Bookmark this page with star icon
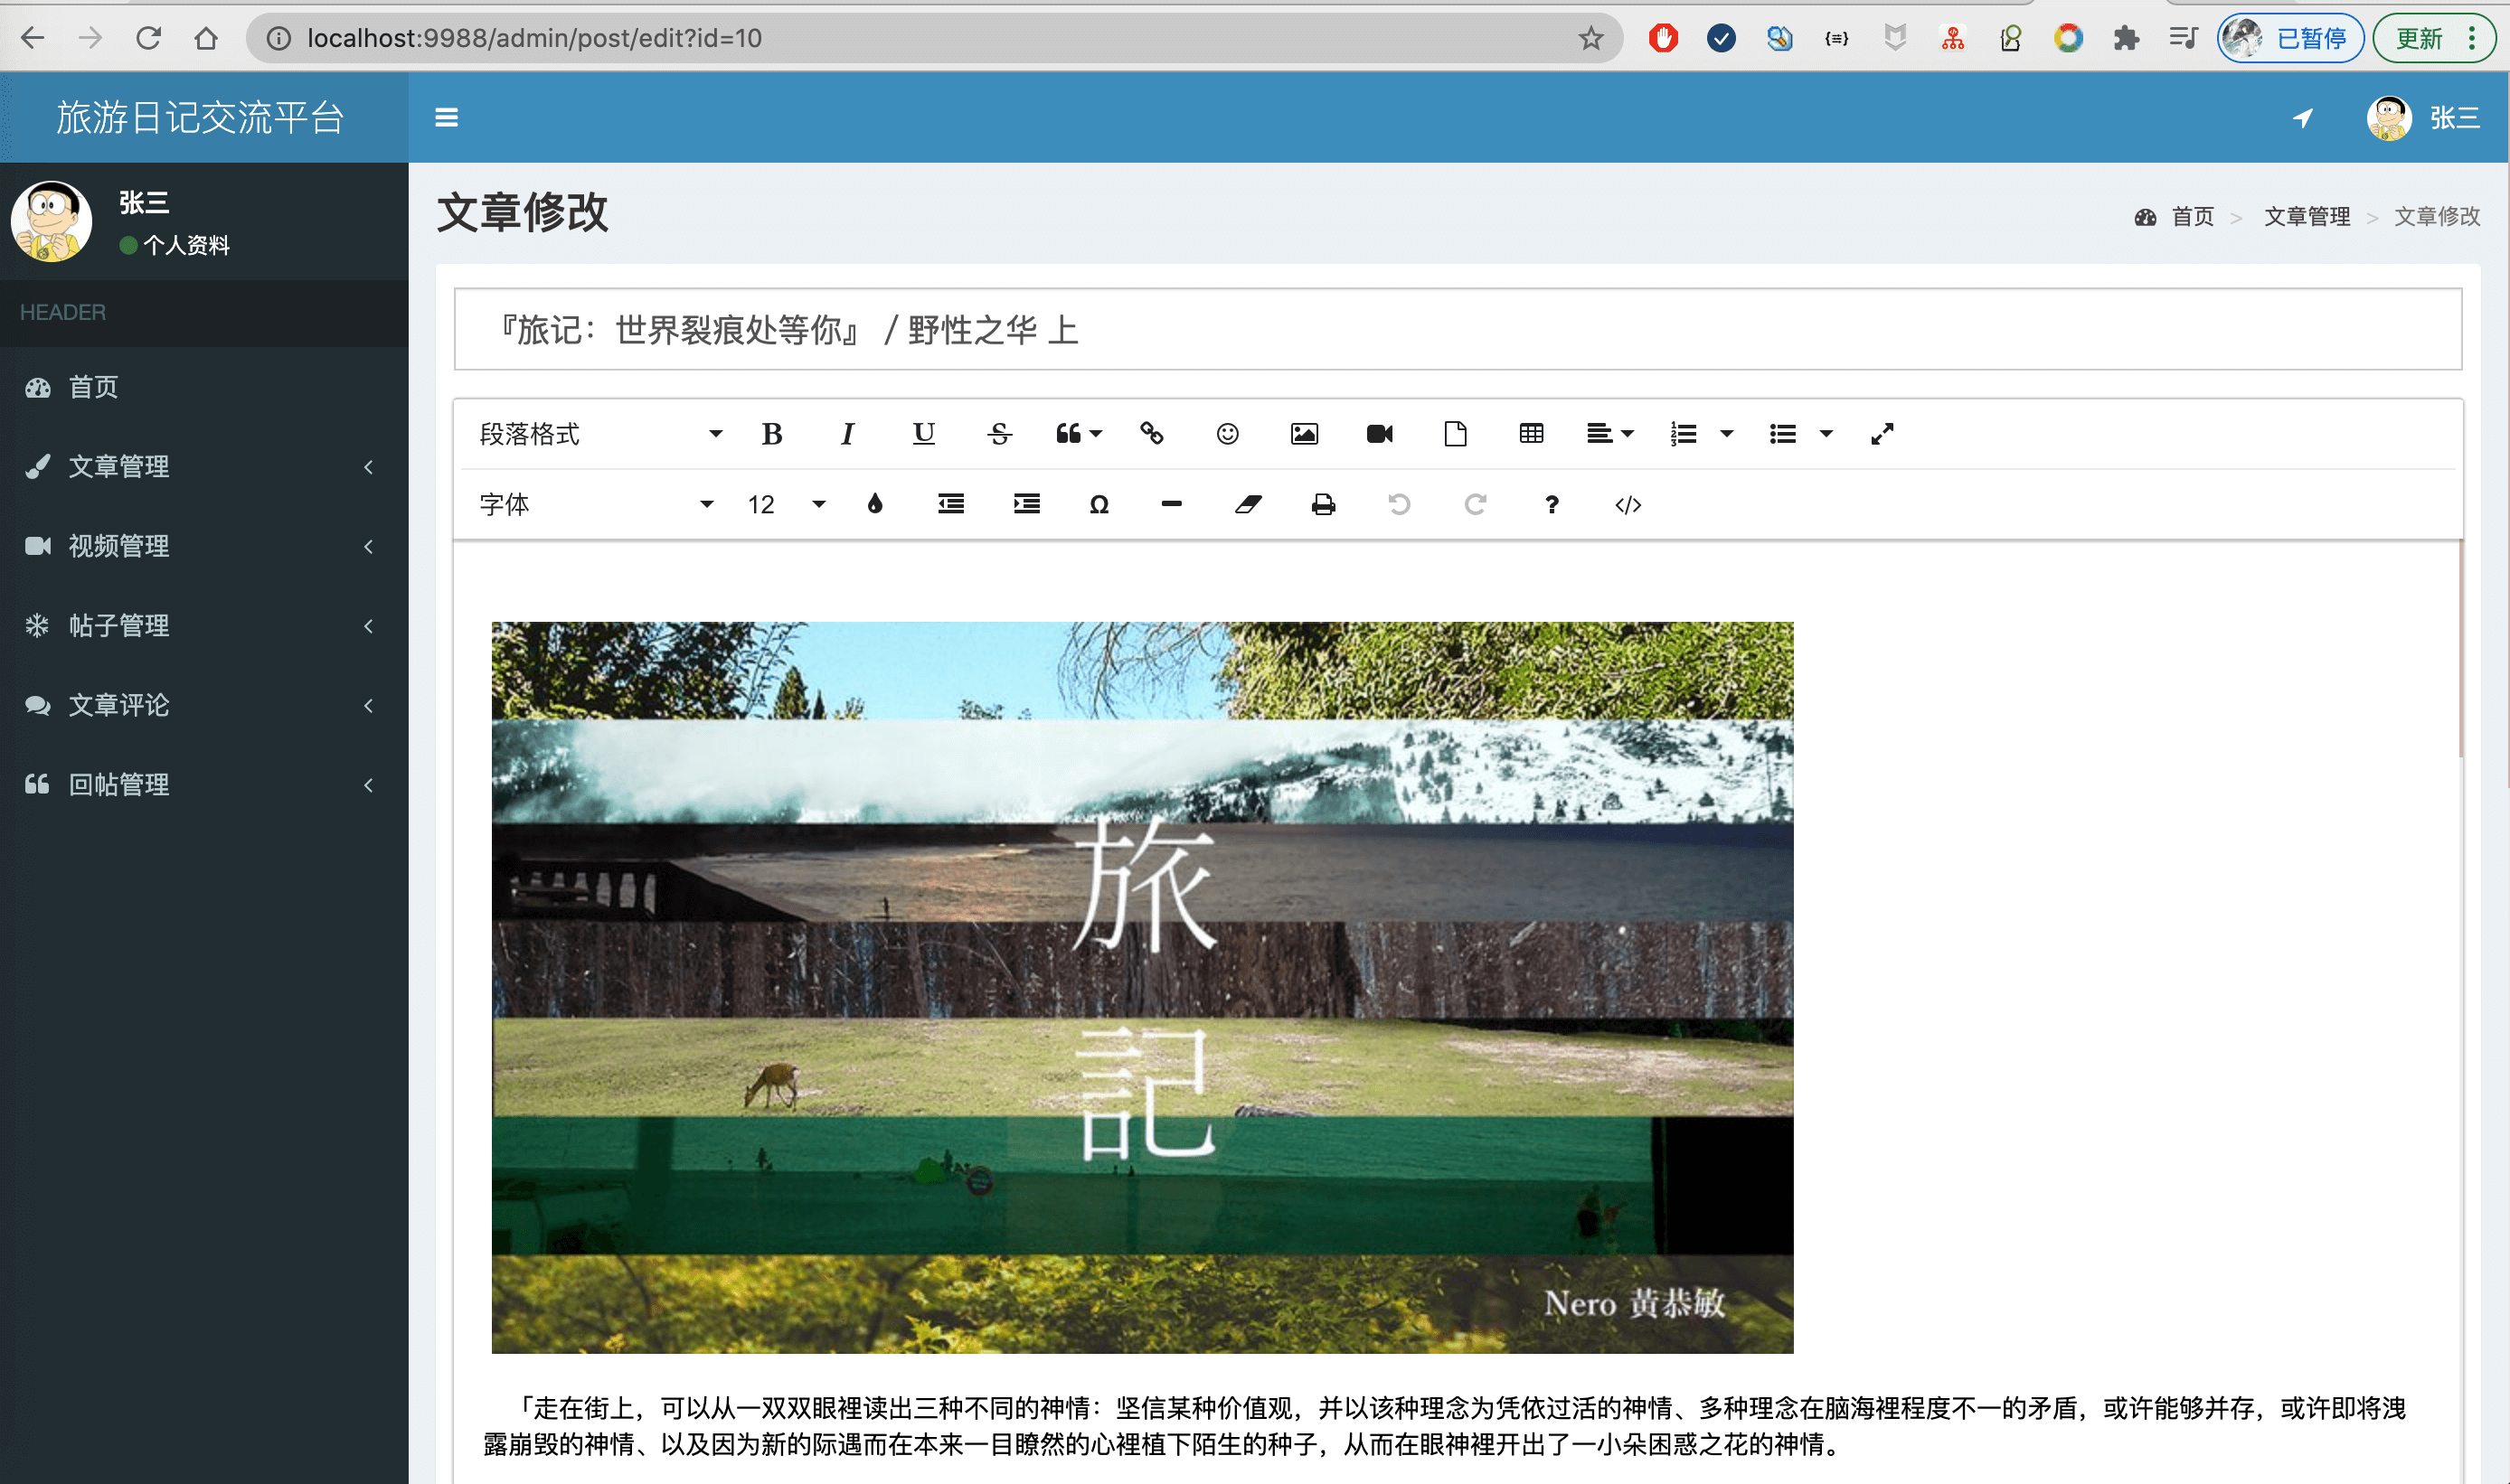This screenshot has width=2510, height=1484. tap(1590, 38)
